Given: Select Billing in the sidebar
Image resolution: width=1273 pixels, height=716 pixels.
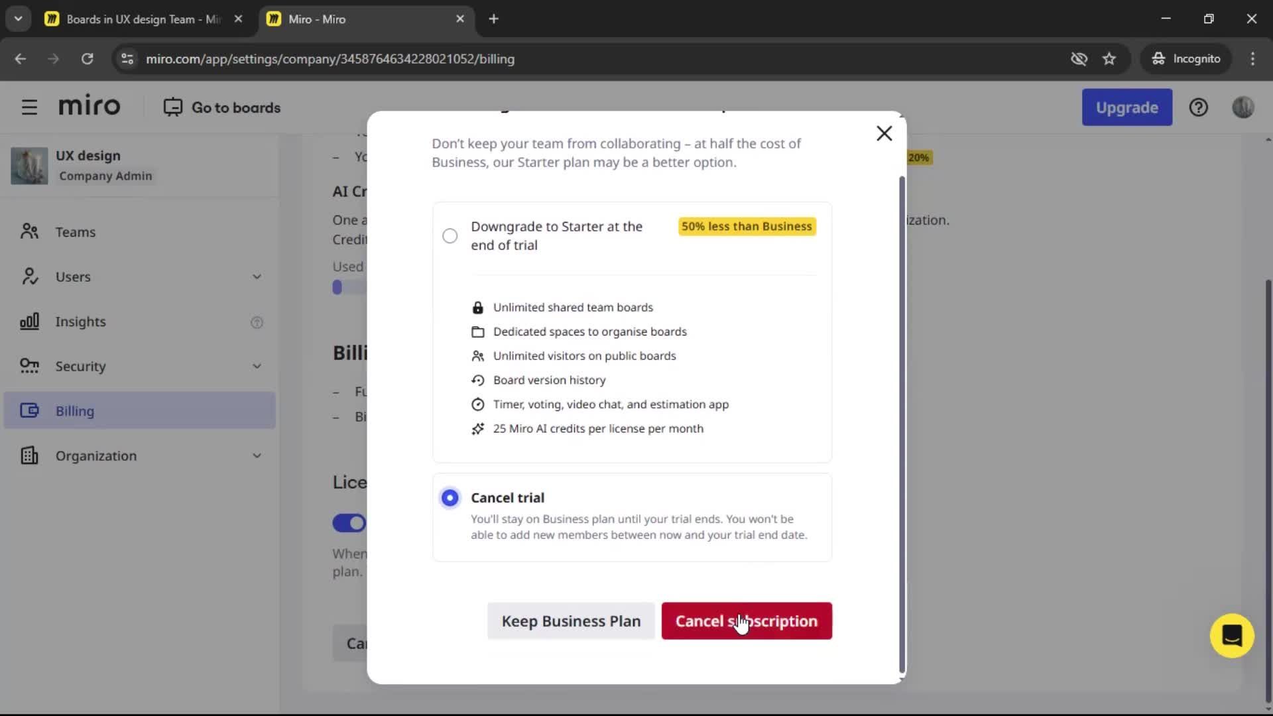Looking at the screenshot, I should click(139, 410).
